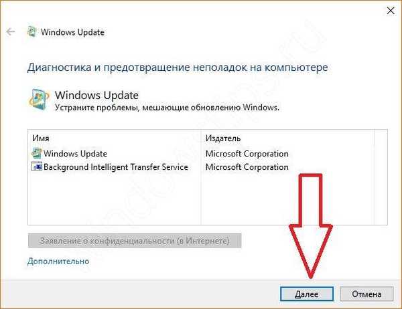Viewport: 402px width, 309px height.
Task: Click the large Windows Update troubleshooter icon
Action: (x=39, y=100)
